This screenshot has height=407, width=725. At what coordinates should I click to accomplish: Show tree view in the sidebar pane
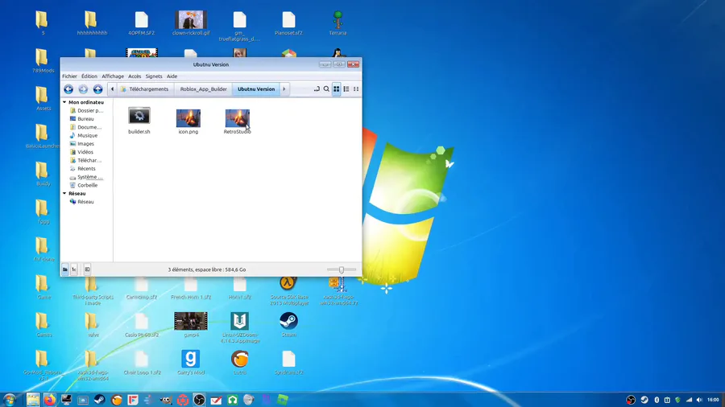74,269
